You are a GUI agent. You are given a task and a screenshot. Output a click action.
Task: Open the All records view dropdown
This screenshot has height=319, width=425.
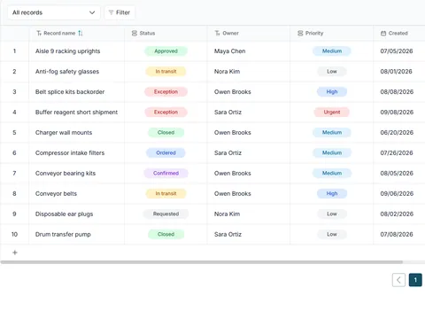click(x=54, y=12)
